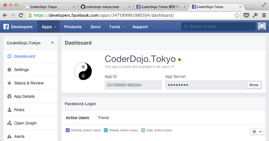This screenshot has height=141, width=269.
Task: Click the [?] help icon next to public notice
Action: [172, 67]
